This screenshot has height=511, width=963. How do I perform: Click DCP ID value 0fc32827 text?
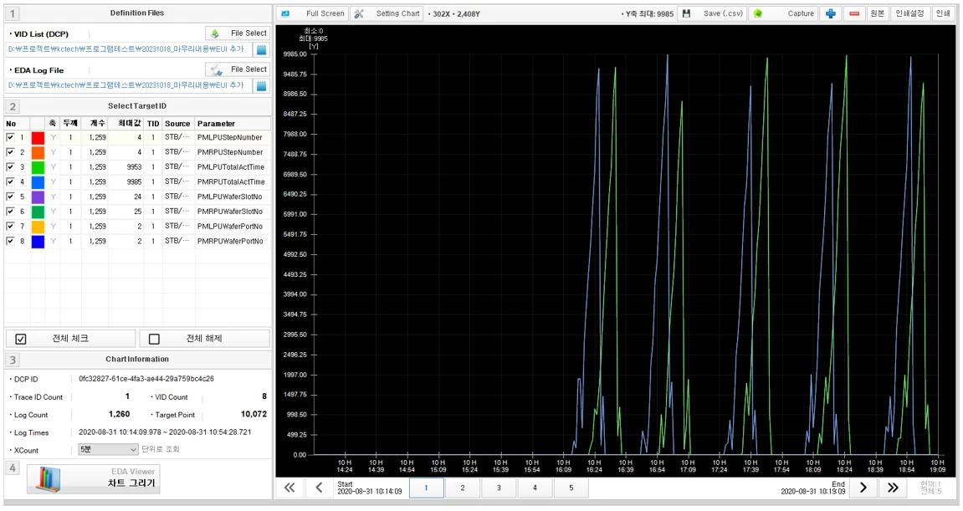click(146, 379)
